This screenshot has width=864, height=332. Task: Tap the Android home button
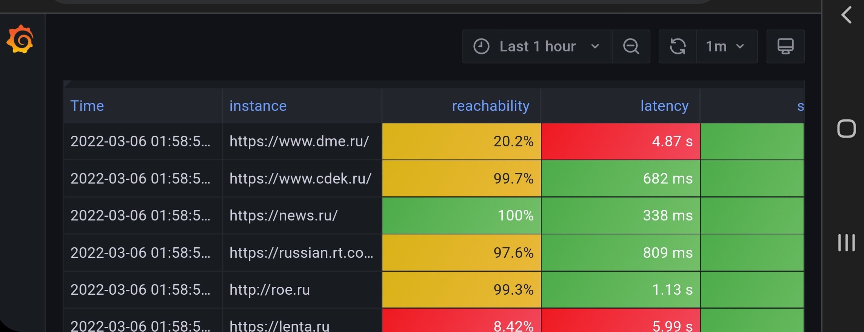[846, 129]
